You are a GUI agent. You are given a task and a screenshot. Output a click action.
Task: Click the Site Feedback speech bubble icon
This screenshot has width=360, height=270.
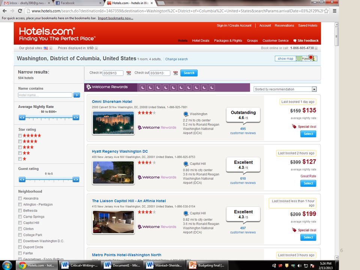(x=295, y=40)
